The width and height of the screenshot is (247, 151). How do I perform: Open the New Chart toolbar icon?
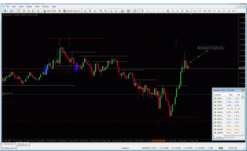point(5,11)
